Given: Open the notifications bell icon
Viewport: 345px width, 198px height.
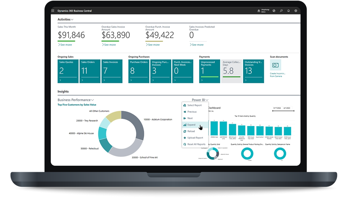Looking at the screenshot, I should pyautogui.click(x=289, y=10).
